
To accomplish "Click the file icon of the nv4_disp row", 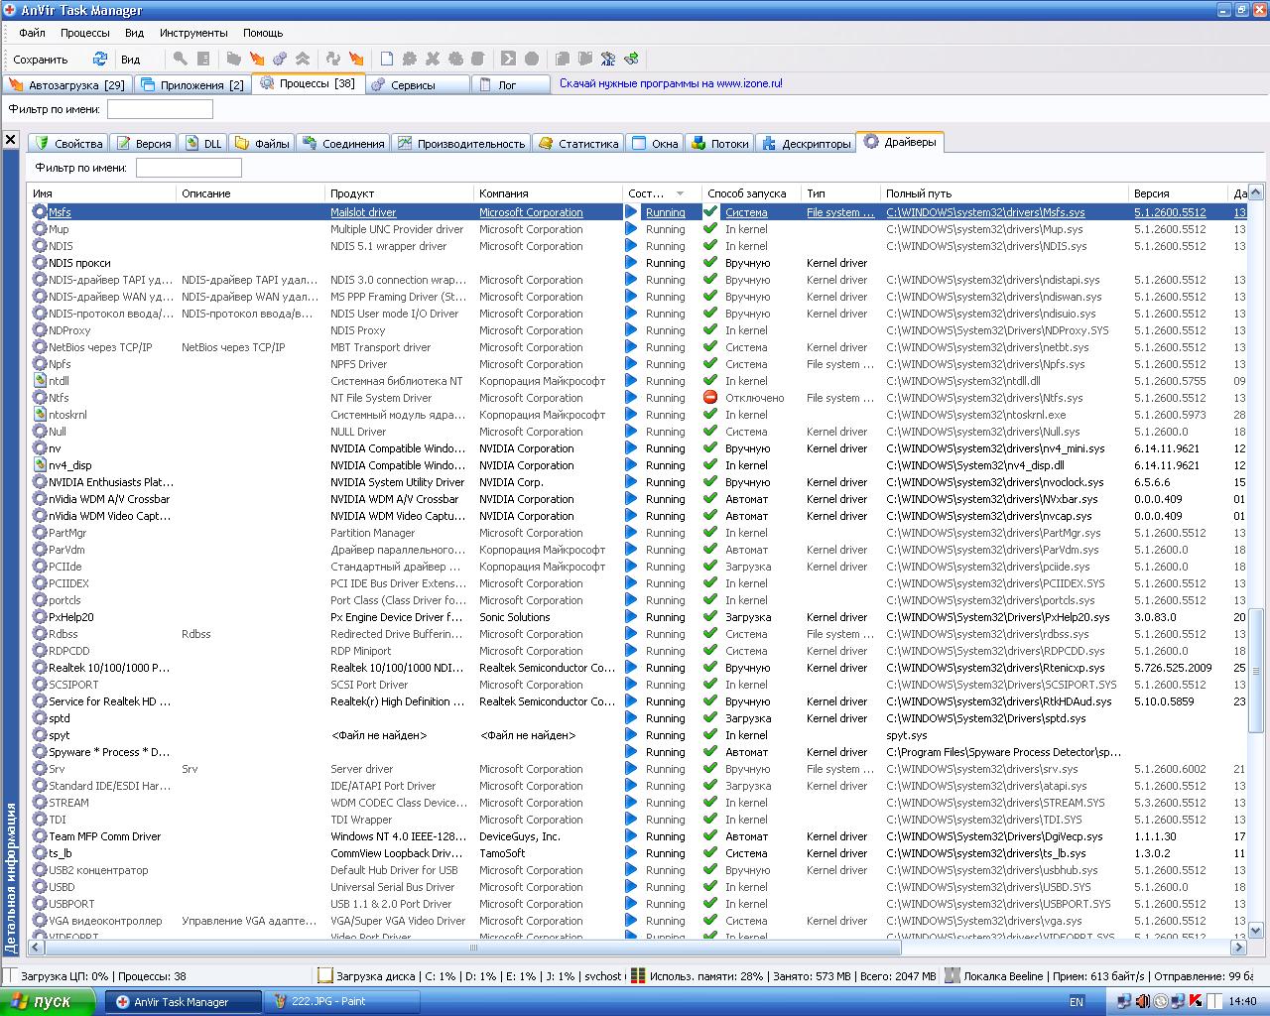I will tap(40, 465).
